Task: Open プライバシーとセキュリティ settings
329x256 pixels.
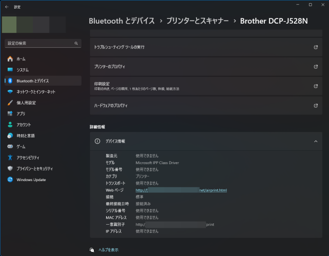Action: point(43,168)
